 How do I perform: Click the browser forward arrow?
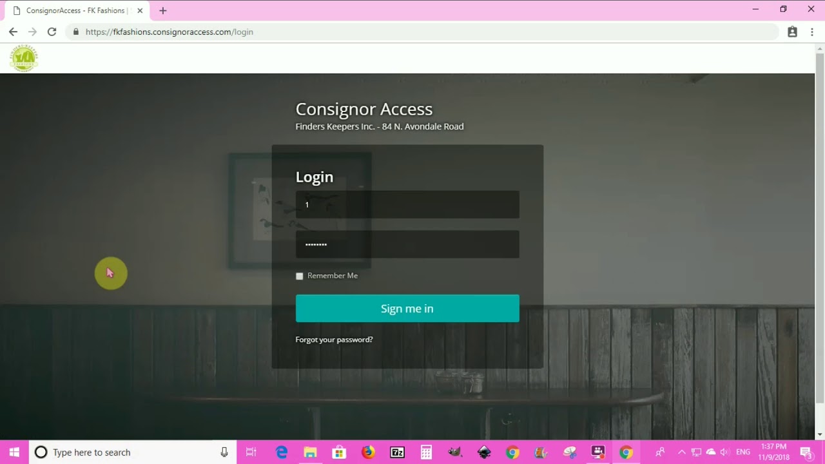pos(32,32)
